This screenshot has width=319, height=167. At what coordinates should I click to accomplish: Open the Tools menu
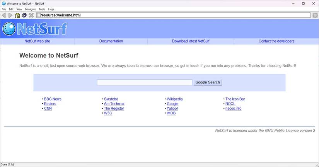(42, 9)
